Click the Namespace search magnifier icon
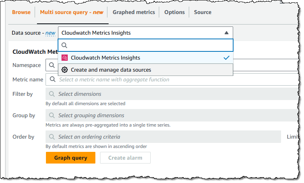This screenshot has height=183, width=304. (52, 65)
